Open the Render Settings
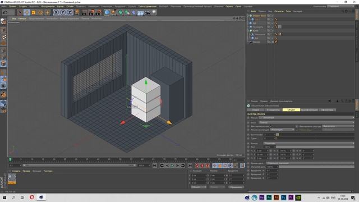The image size is (359, 202). (x=99, y=12)
